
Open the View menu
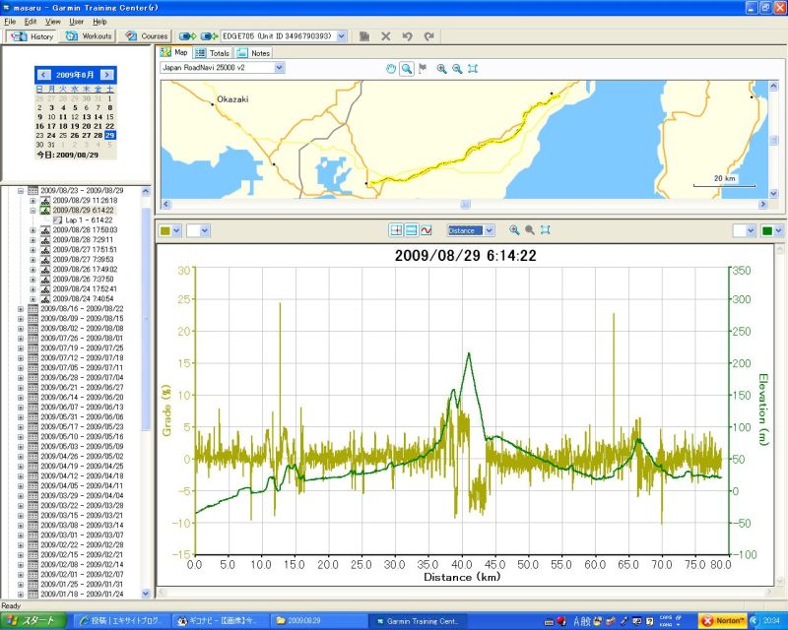pos(53,22)
